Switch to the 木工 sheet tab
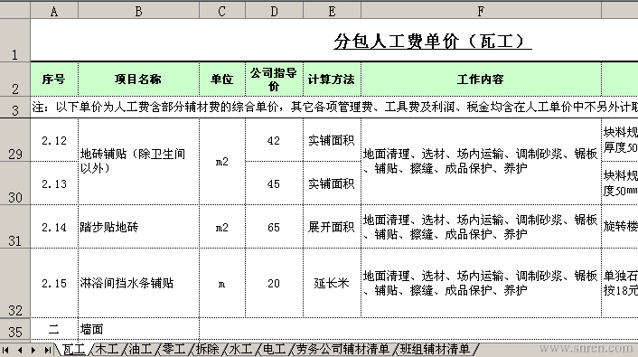The height and width of the screenshot is (357, 638). [107, 349]
